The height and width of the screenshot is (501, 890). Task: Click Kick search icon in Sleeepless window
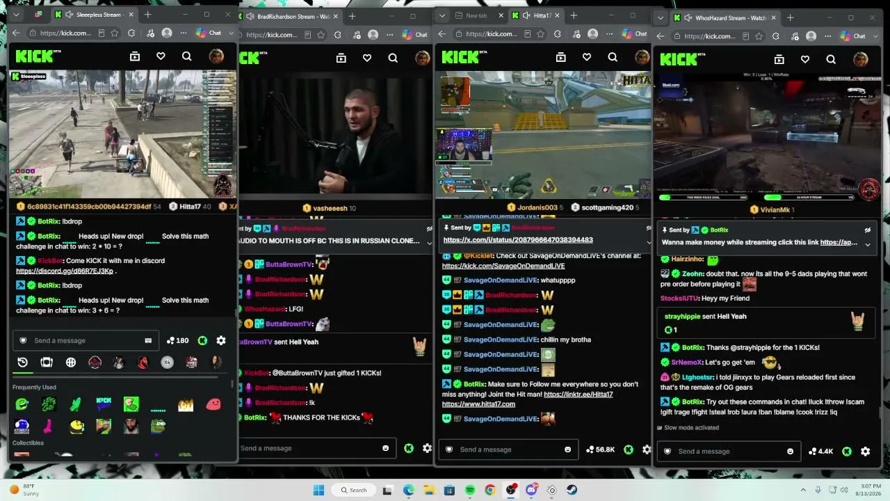186,56
